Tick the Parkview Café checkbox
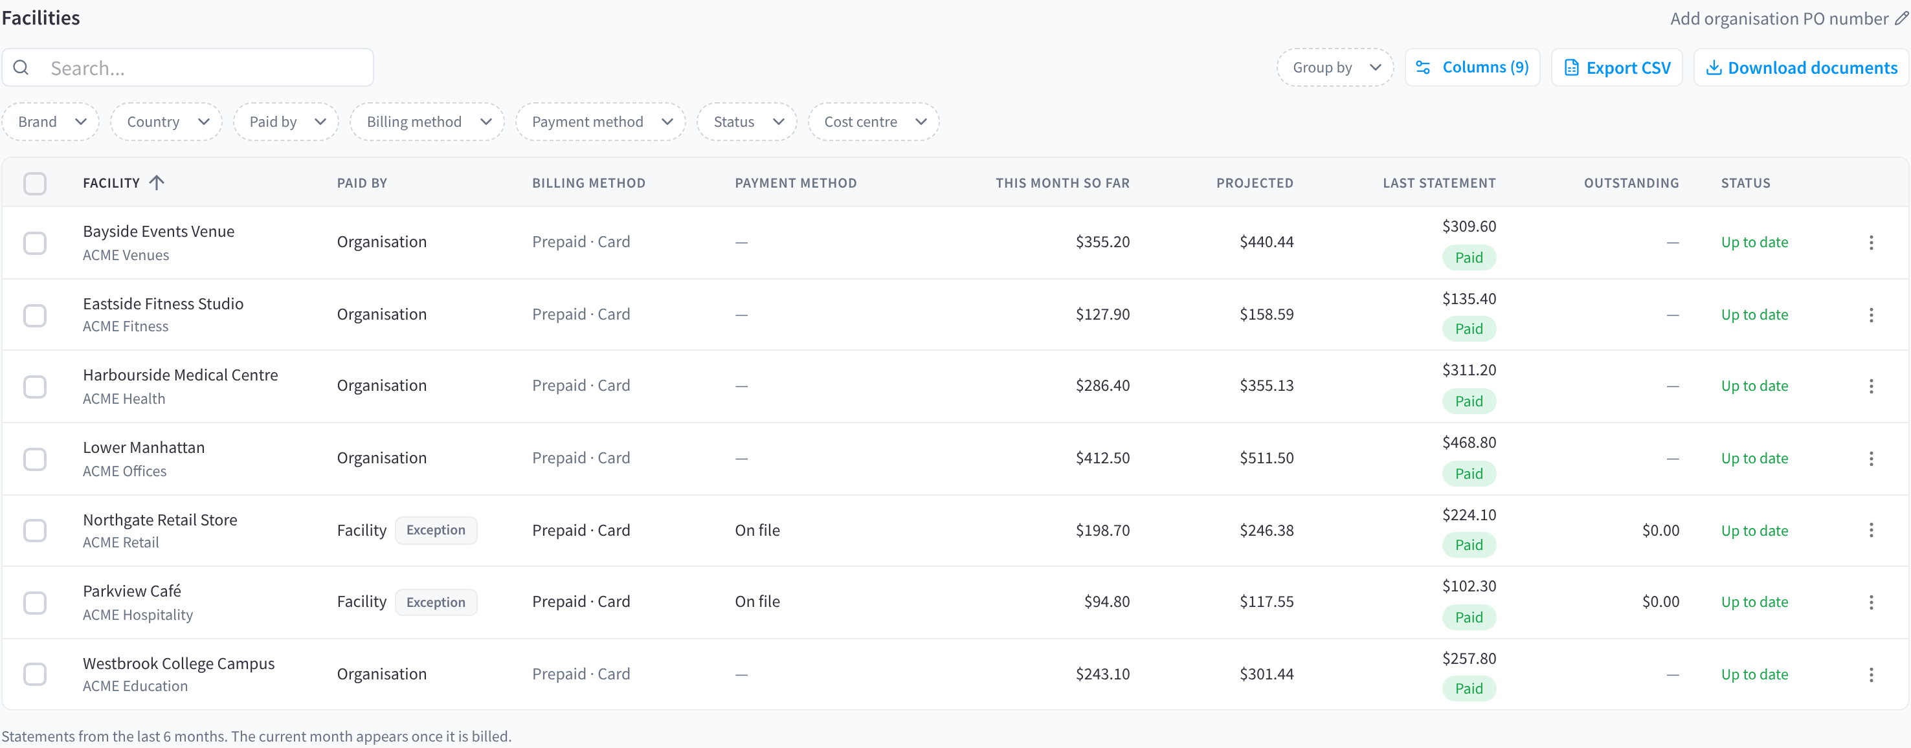This screenshot has width=1911, height=748. point(35,602)
